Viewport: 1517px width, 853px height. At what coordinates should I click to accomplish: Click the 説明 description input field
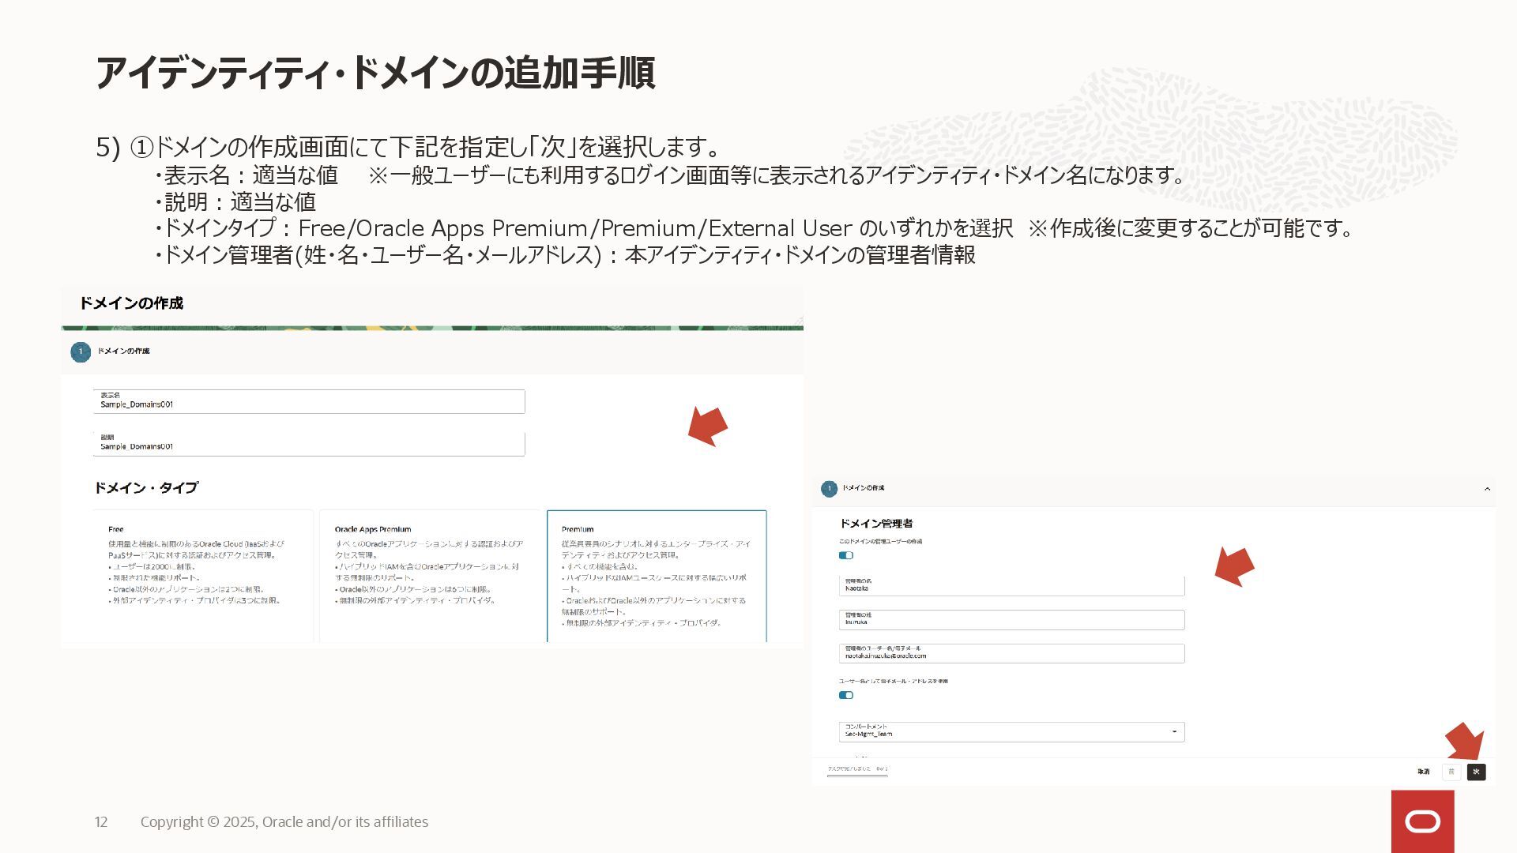pyautogui.click(x=309, y=444)
